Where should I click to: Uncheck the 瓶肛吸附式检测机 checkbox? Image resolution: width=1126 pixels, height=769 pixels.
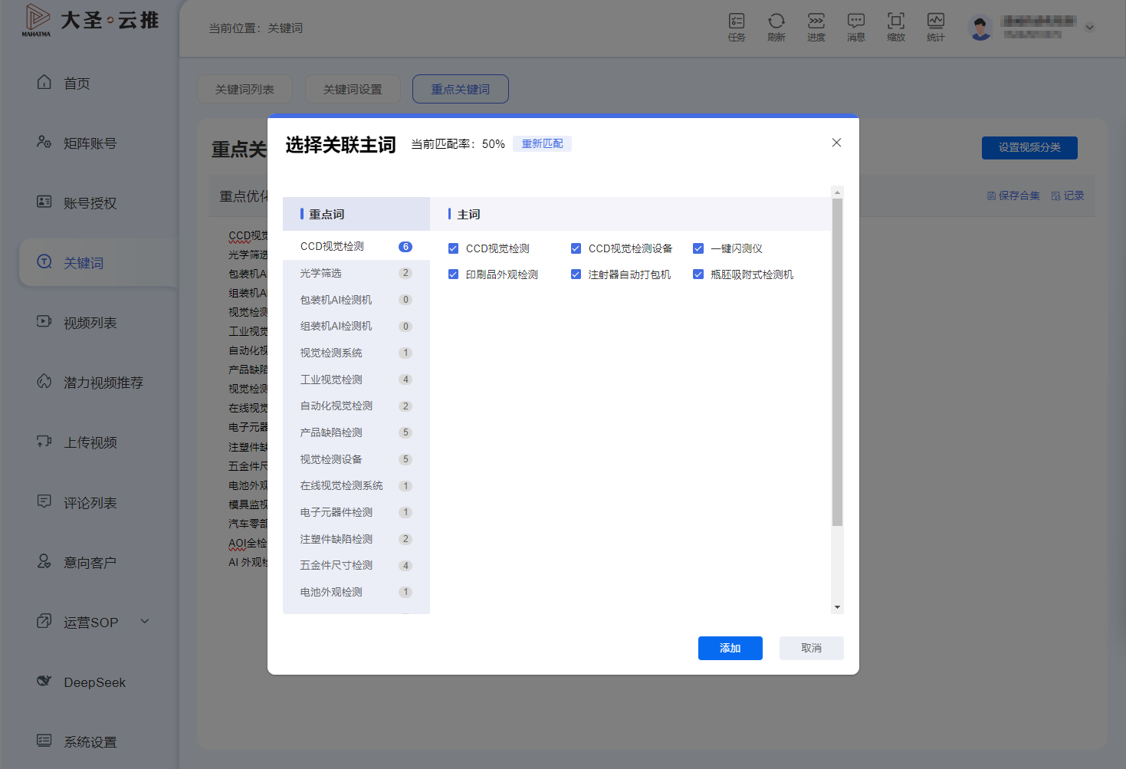tap(698, 274)
